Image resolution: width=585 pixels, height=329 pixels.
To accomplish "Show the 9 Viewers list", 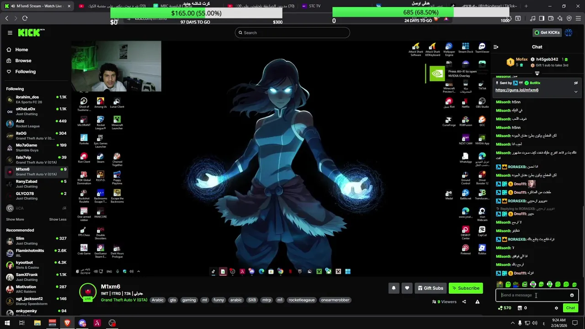I will coord(444,302).
